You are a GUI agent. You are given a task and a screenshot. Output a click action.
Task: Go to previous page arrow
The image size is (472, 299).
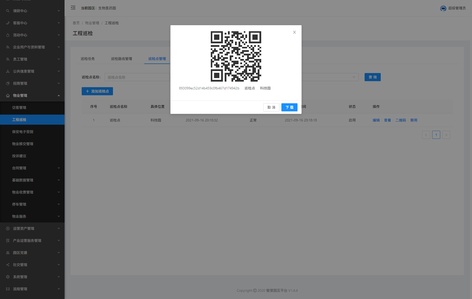click(x=426, y=135)
